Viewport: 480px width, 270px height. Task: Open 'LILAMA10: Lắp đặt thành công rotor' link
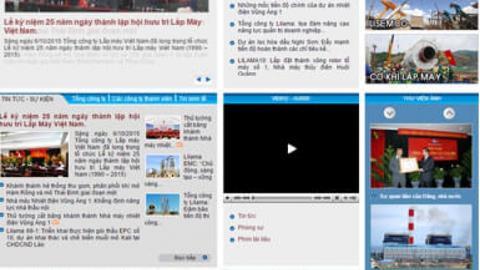pyautogui.click(x=293, y=67)
